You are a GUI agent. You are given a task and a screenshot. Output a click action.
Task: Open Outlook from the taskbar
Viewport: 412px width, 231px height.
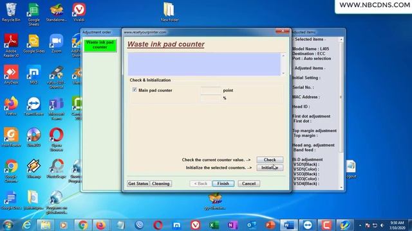tap(252, 225)
